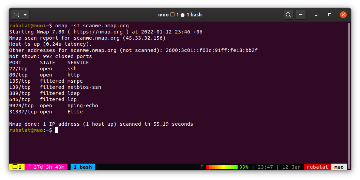
Task: Click the 12 Jan date in status bar
Action: tap(291, 167)
